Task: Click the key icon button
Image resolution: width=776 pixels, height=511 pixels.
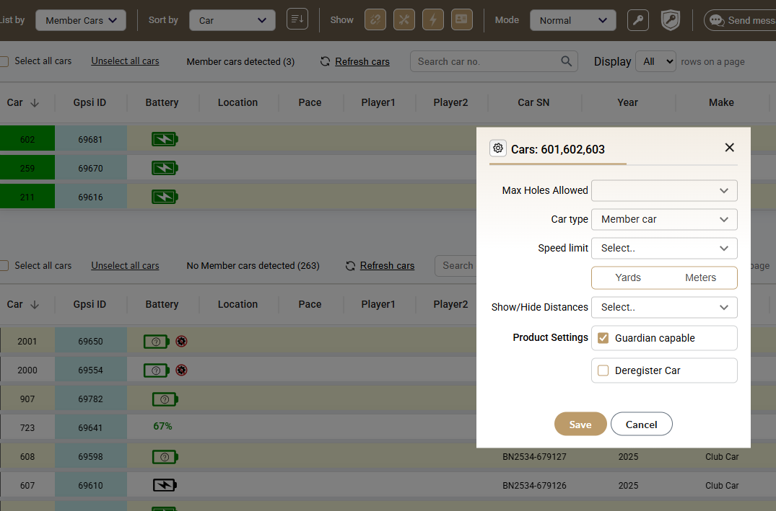Action: point(638,20)
